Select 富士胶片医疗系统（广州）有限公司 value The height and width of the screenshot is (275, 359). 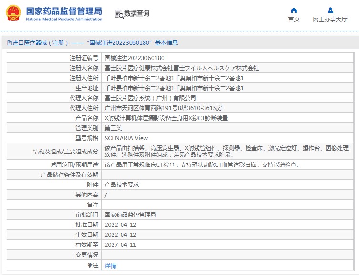(151, 98)
